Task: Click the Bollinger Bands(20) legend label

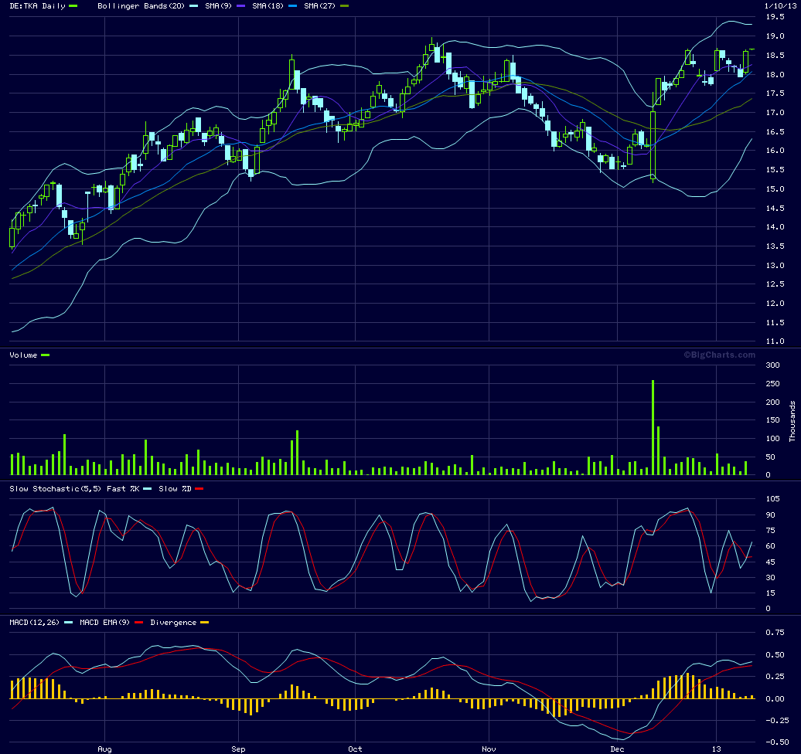Action: pos(141,6)
